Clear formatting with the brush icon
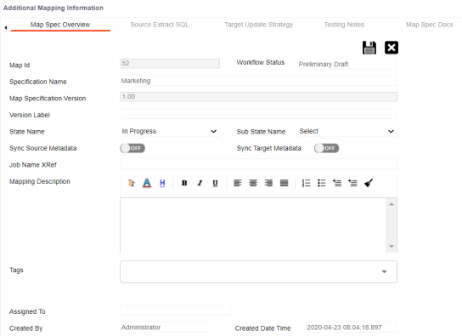The height and width of the screenshot is (336, 462). point(369,183)
